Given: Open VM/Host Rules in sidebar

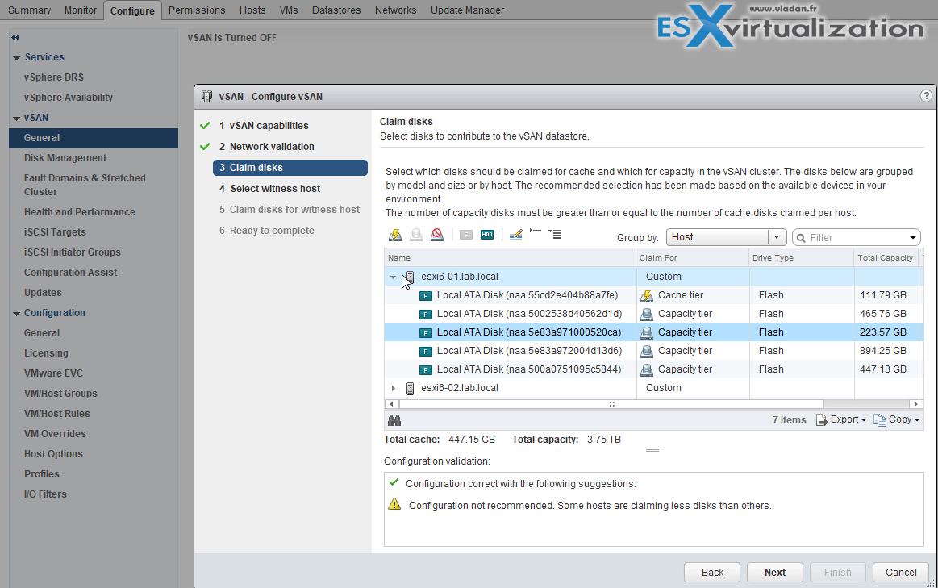Looking at the screenshot, I should (56, 413).
